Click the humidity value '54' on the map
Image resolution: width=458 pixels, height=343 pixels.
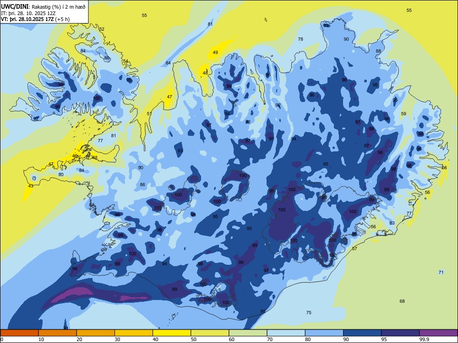click(125, 61)
